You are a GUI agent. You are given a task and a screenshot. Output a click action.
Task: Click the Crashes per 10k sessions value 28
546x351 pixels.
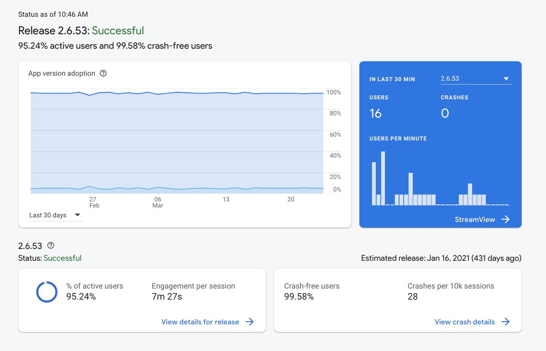coord(412,297)
